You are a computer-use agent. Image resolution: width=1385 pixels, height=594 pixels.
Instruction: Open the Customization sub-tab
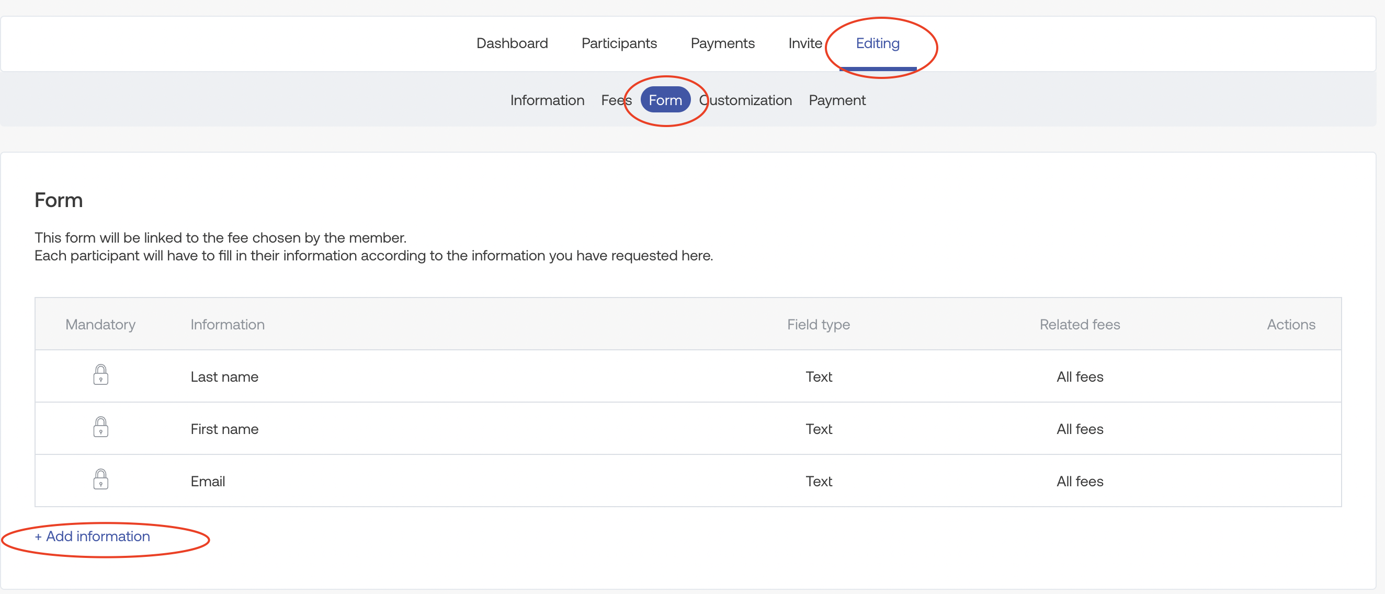coord(745,100)
